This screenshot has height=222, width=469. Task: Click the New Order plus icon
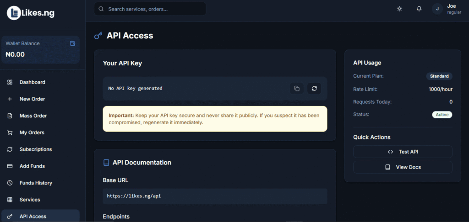click(10, 99)
